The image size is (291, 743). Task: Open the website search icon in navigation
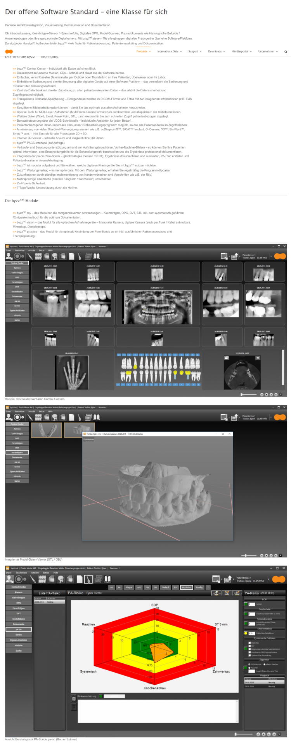(x=286, y=51)
